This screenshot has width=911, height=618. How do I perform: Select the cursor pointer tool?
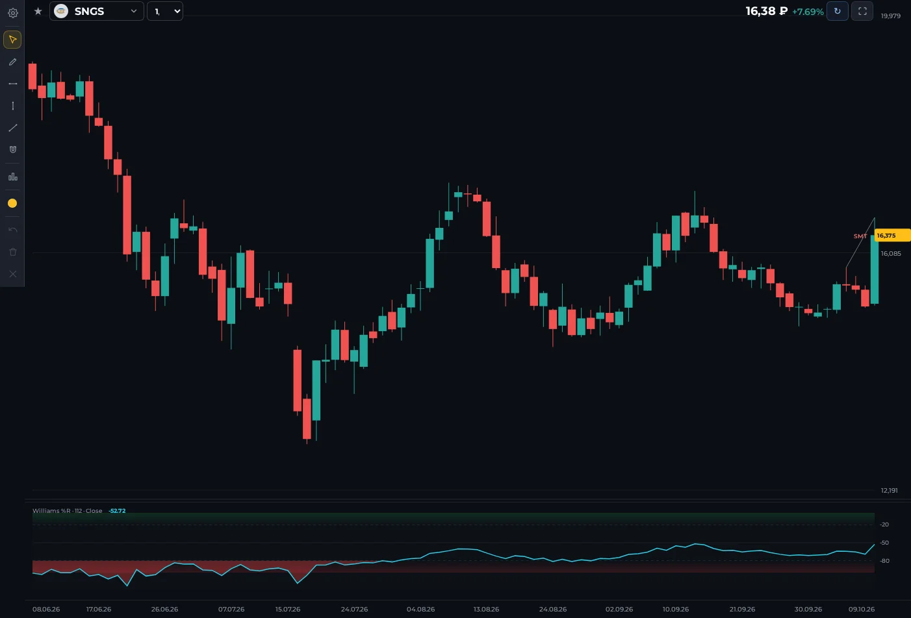[12, 40]
